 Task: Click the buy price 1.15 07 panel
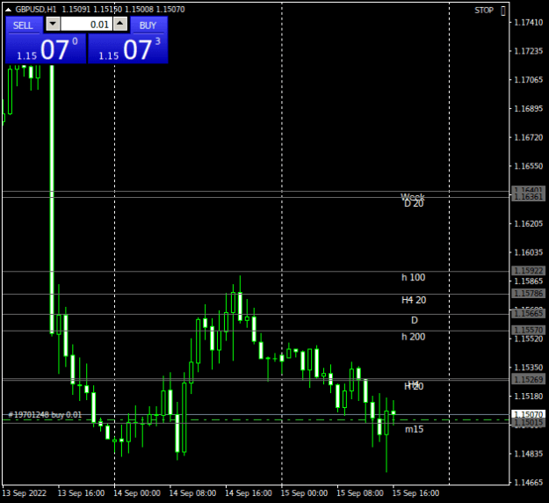pyautogui.click(x=128, y=49)
